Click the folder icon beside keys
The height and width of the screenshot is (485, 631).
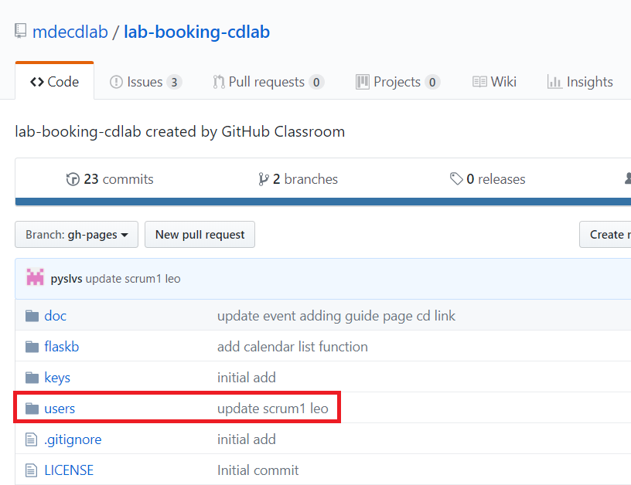coord(32,378)
